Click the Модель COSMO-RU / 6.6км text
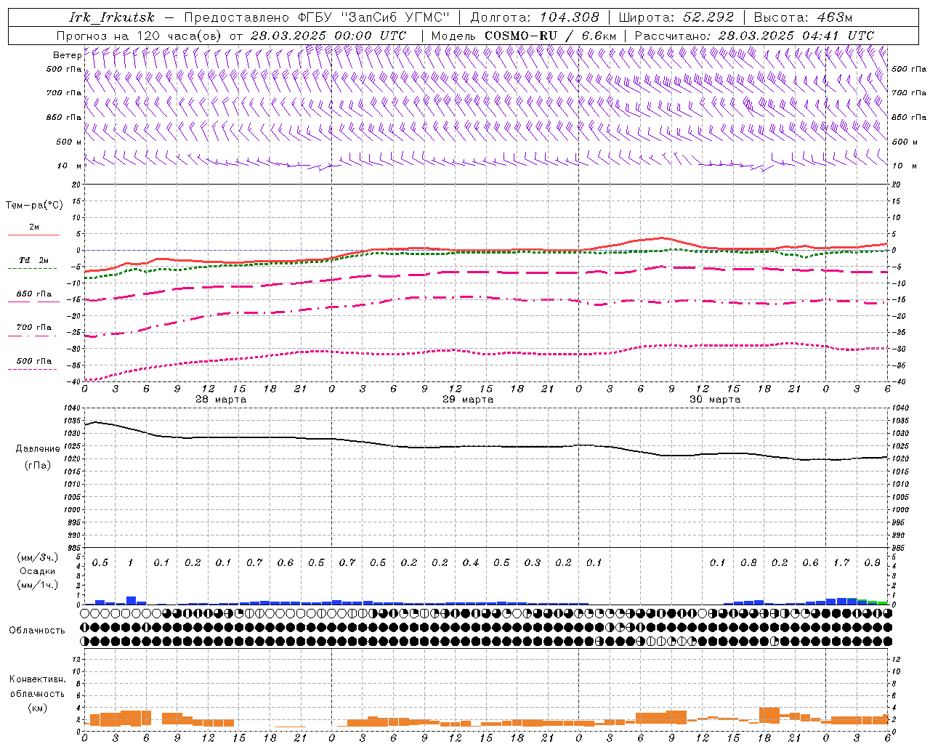930x744 pixels. tap(523, 36)
